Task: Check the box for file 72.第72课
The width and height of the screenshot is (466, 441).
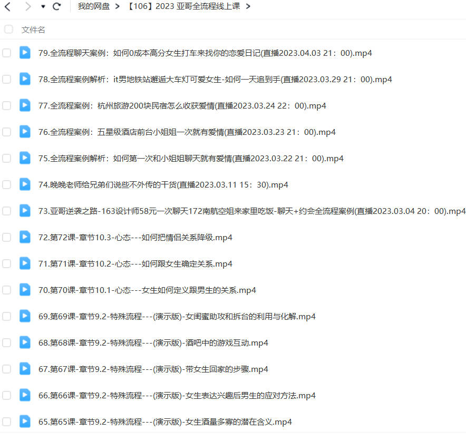Action: coord(6,237)
